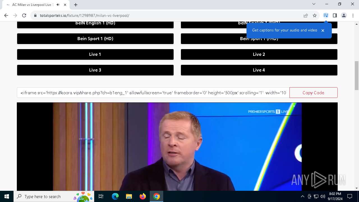Open Windows Start menu
Screen dimensions: 359x202
tap(7, 196)
